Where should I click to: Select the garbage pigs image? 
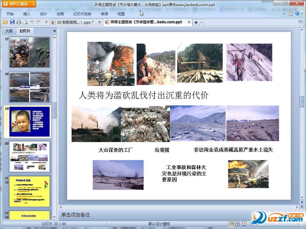[145, 124]
